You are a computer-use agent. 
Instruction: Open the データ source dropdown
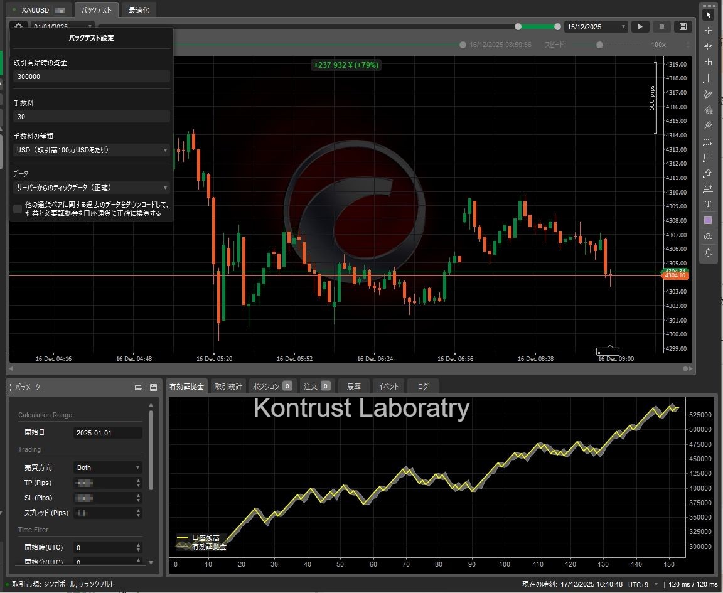click(x=92, y=188)
